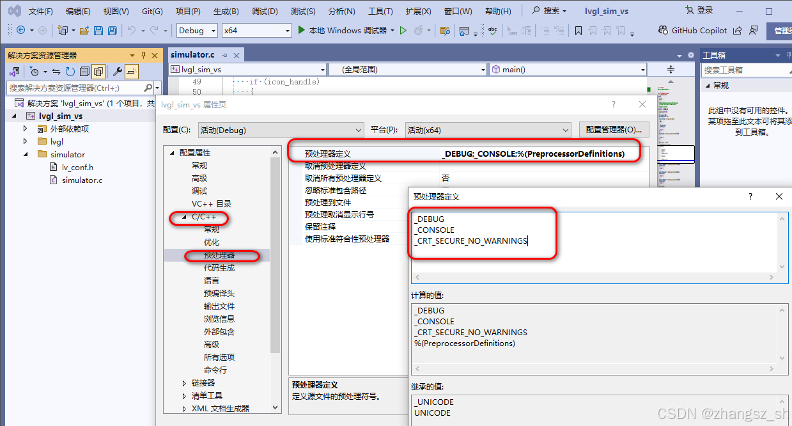Open the Git(G) menu

click(x=152, y=12)
